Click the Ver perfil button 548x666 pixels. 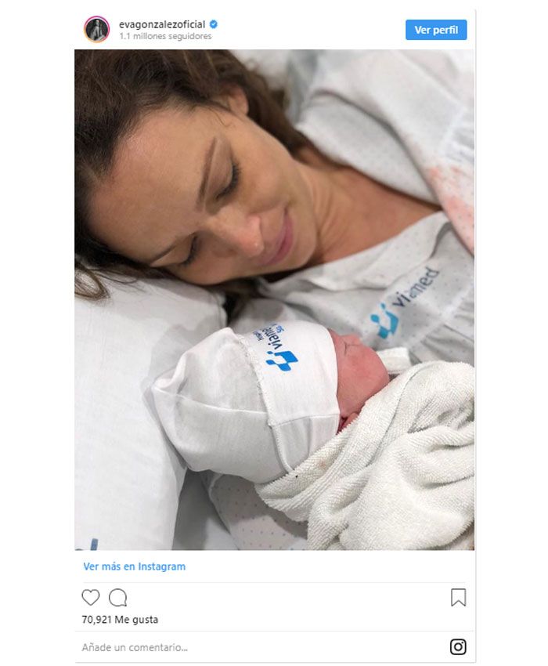(x=436, y=30)
